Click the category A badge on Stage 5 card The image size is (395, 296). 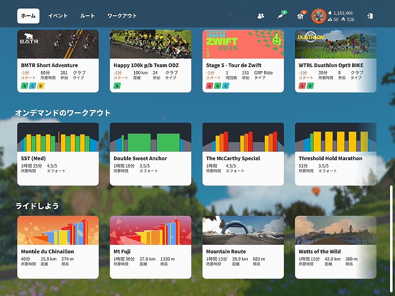tap(210, 86)
